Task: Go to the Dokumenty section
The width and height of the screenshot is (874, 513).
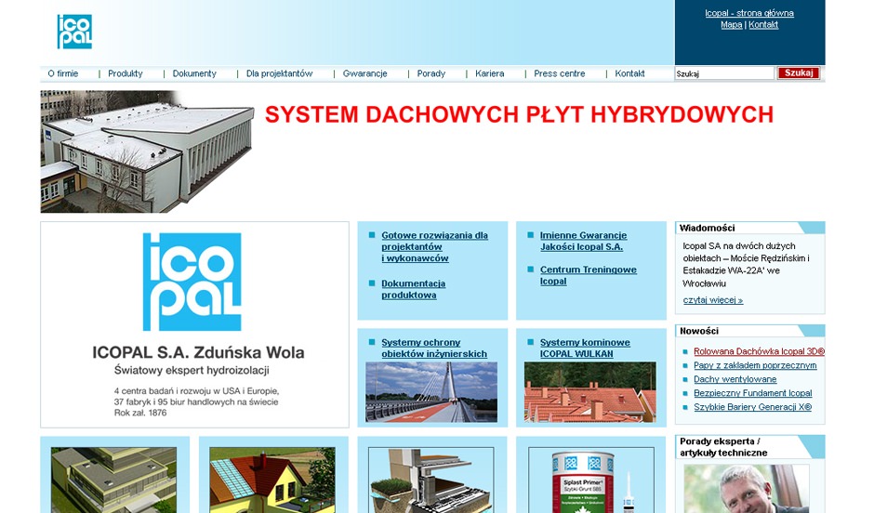Action: pyautogui.click(x=194, y=73)
